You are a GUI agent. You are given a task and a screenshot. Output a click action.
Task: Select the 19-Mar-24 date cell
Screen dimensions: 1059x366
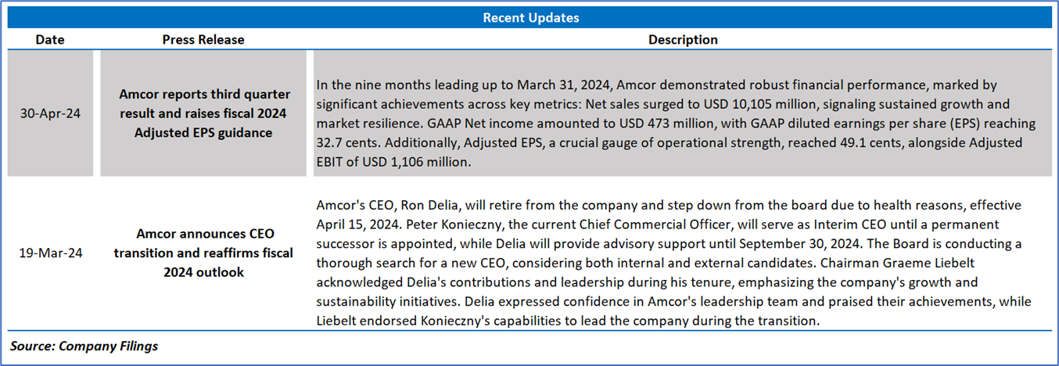click(x=50, y=253)
